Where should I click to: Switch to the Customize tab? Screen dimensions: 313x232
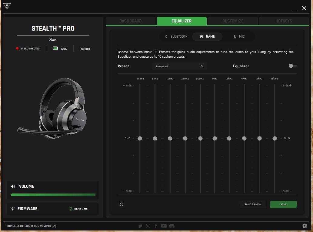(x=233, y=21)
